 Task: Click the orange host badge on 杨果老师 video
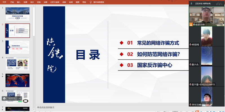pyautogui.click(x=191, y=25)
